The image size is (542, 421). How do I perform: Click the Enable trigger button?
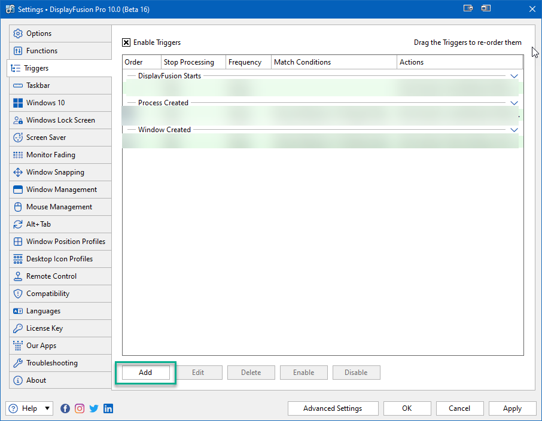[303, 373]
